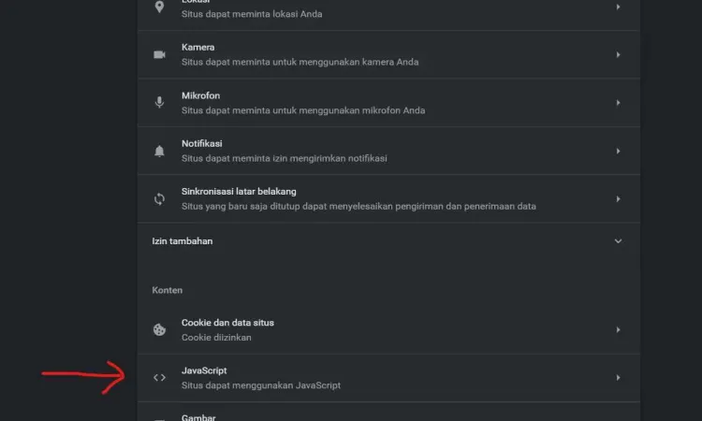This screenshot has width=702, height=421.
Task: Click the Cookie dan data situs title
Action: (x=227, y=323)
